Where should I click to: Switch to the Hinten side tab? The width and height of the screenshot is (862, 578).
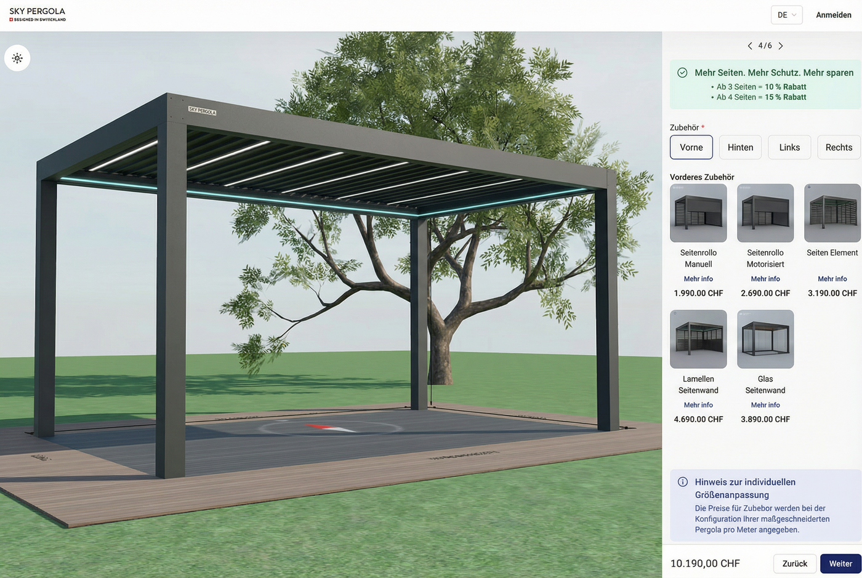[740, 148]
